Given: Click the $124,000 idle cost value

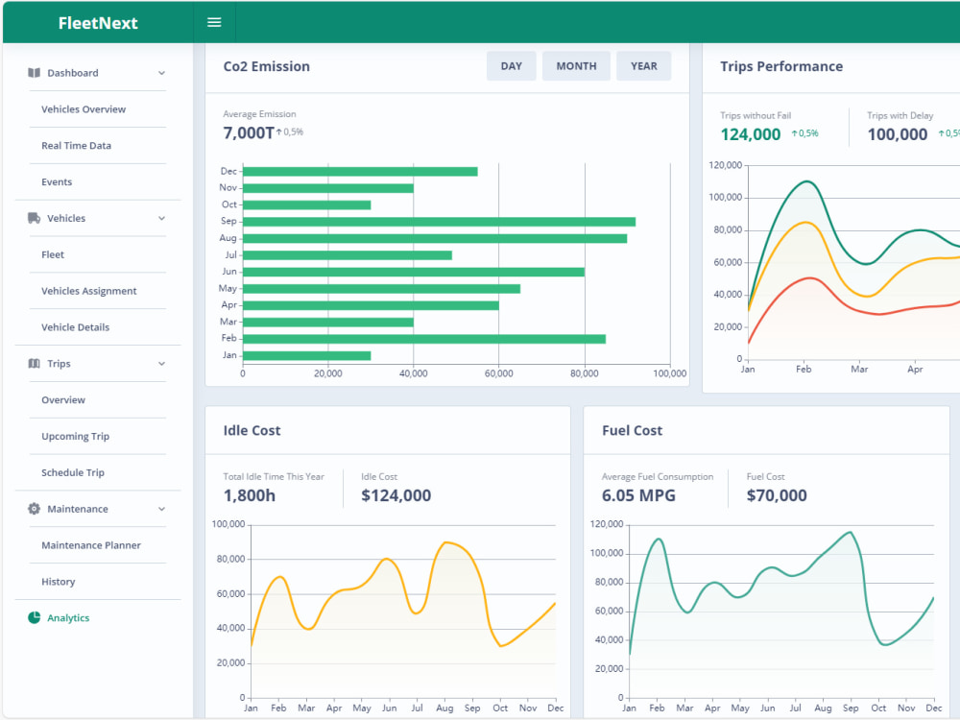Looking at the screenshot, I should 396,495.
